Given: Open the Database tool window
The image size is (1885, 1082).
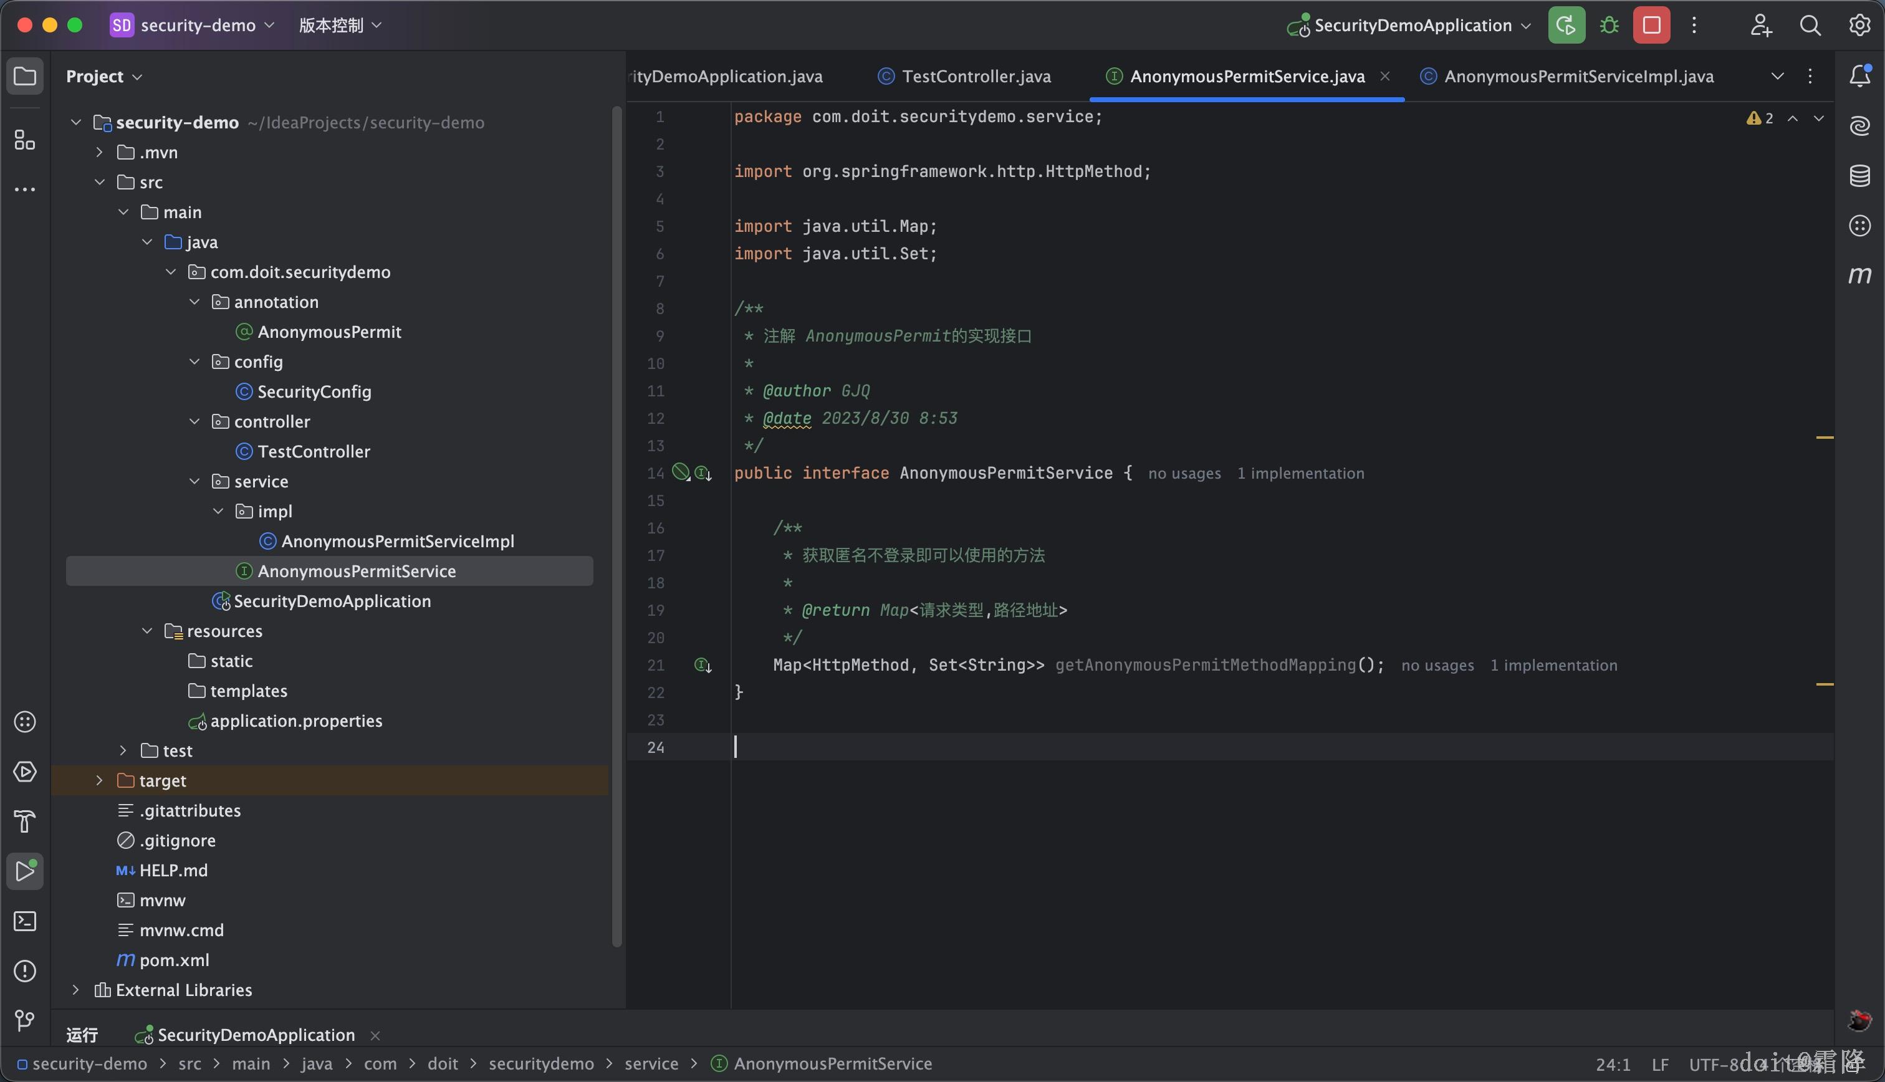Looking at the screenshot, I should point(1859,176).
